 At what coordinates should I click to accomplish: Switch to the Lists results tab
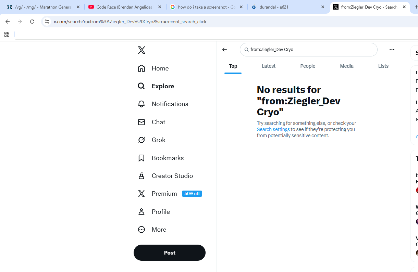383,66
